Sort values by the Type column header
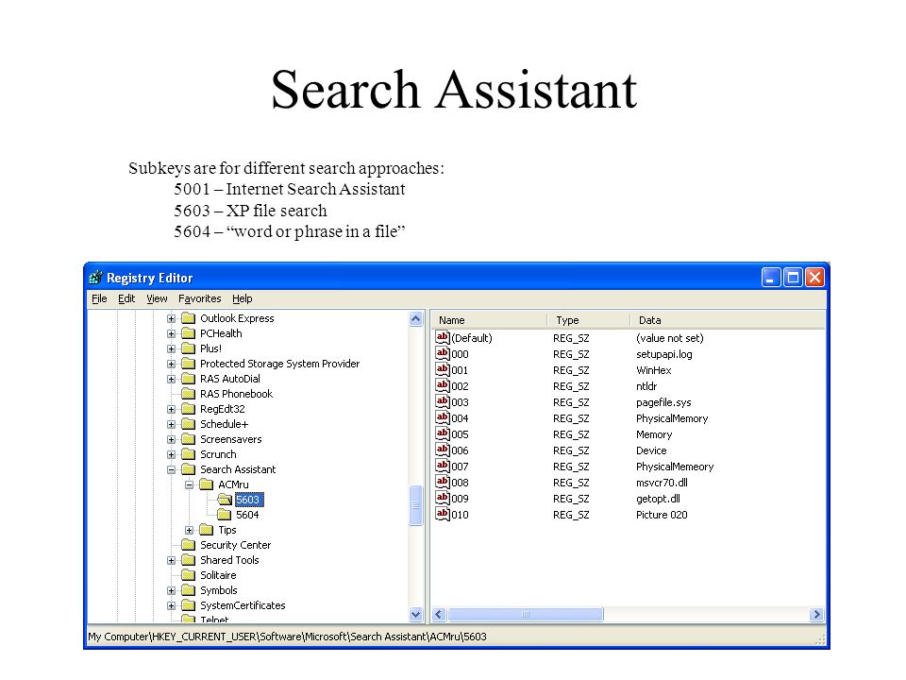This screenshot has height=680, width=906. [x=588, y=320]
